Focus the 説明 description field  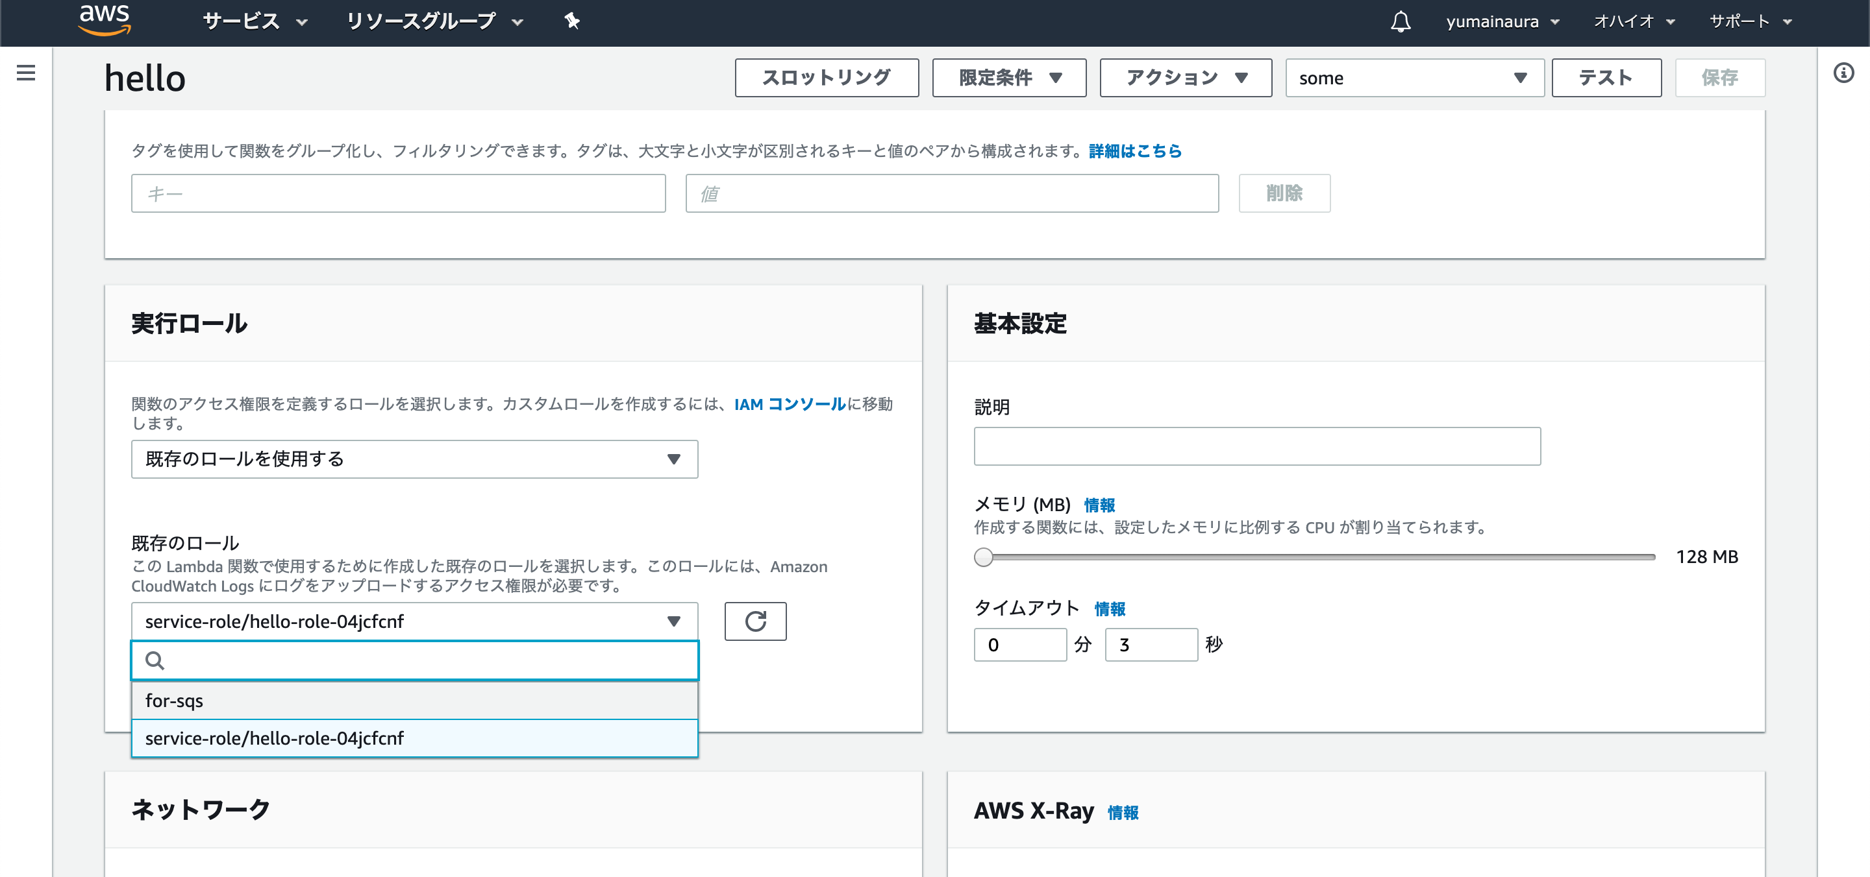coord(1256,446)
